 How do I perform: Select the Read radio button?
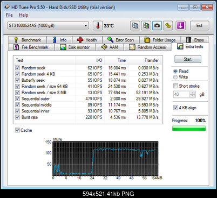(175, 71)
